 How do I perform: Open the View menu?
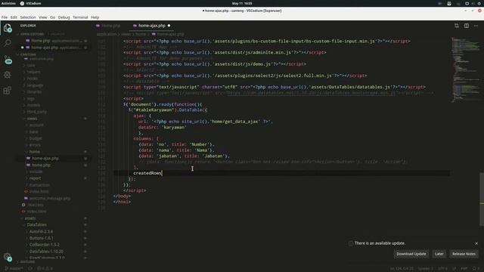pyautogui.click(x=43, y=17)
